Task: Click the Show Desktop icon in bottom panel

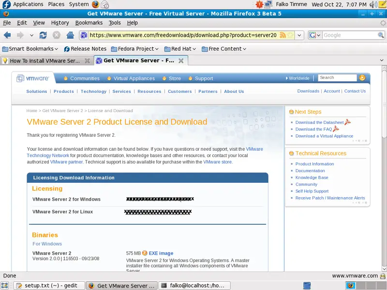Action: tap(5, 286)
